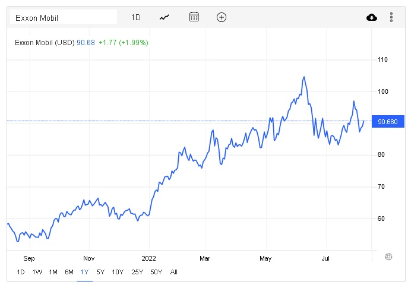Image resolution: width=408 pixels, height=285 pixels.
Task: Click the Exxon Mobil search field
Action: (x=64, y=17)
